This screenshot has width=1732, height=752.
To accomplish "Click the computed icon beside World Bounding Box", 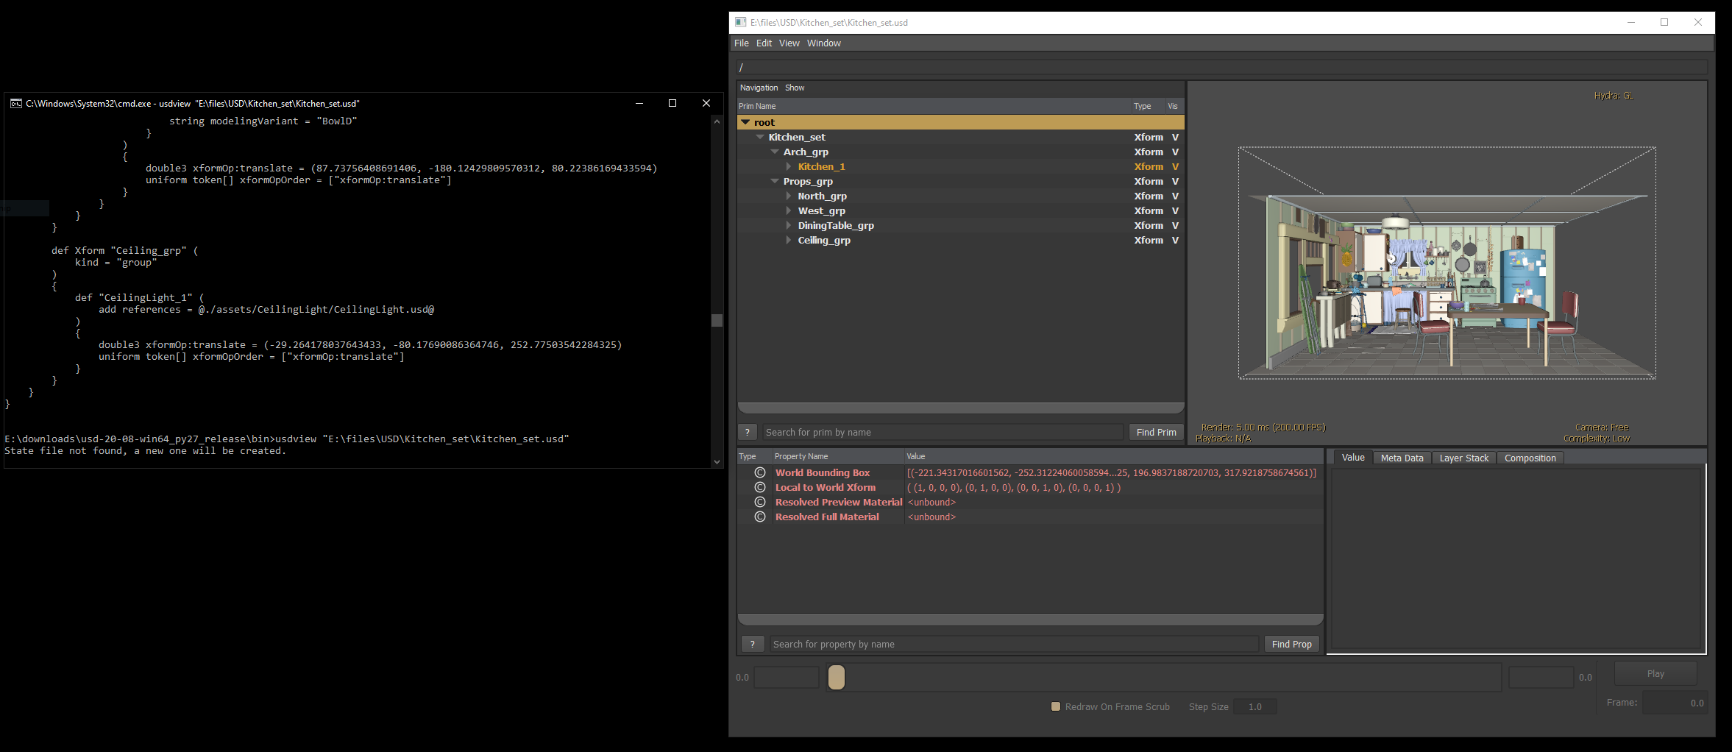I will point(760,472).
